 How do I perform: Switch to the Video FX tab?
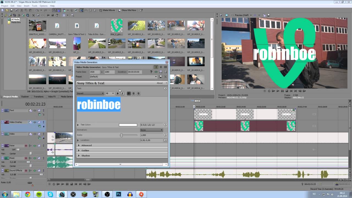click(52, 97)
